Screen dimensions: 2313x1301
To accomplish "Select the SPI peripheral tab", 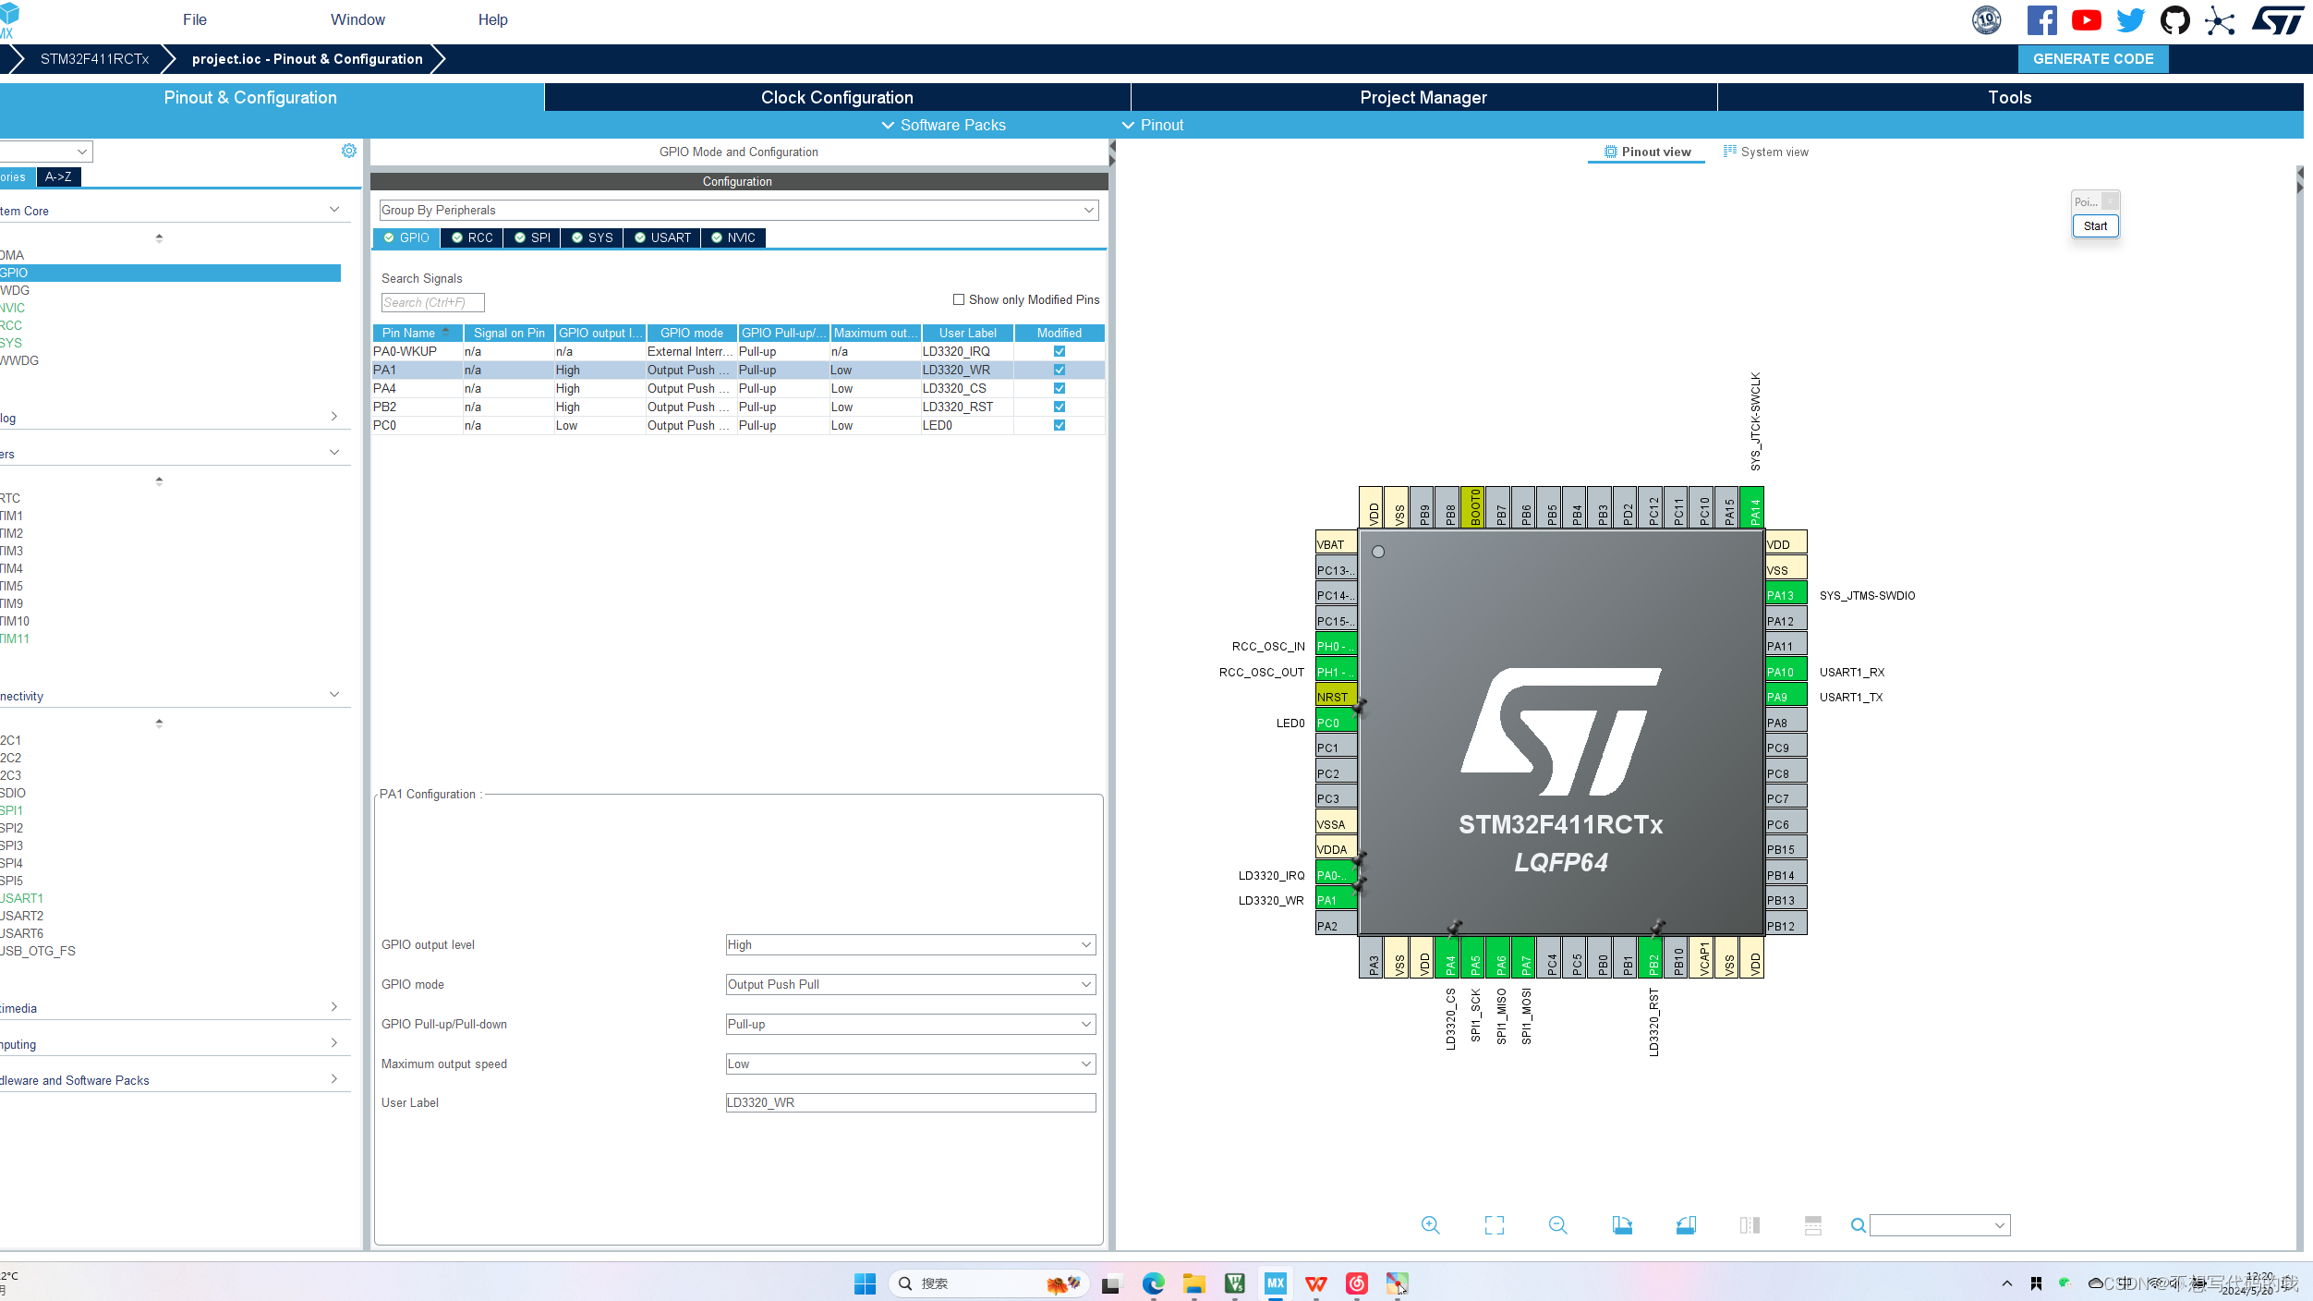I will [532, 237].
